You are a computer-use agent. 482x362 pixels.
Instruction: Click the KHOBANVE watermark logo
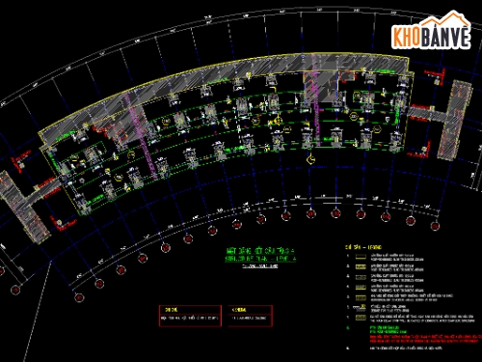pyautogui.click(x=431, y=30)
